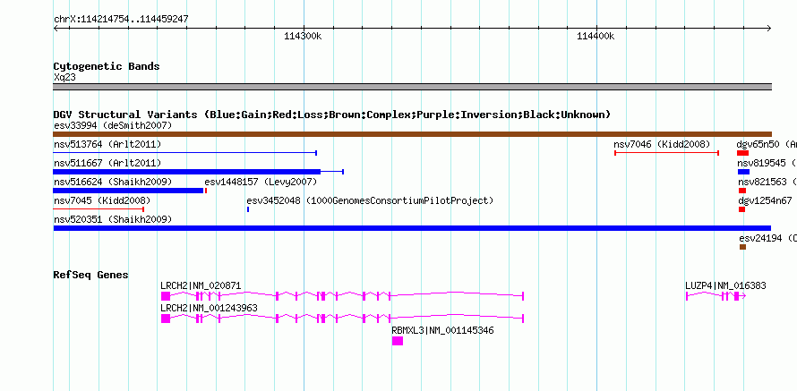
Task: Click the nsv7046 (Kidd2008) red loss line
Action: pyautogui.click(x=666, y=153)
